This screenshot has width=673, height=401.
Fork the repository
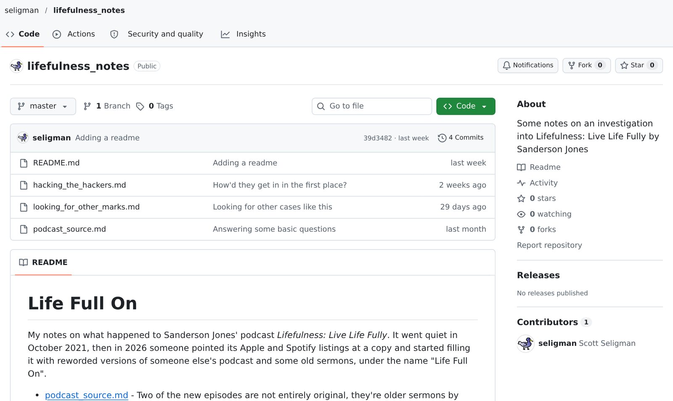(586, 65)
